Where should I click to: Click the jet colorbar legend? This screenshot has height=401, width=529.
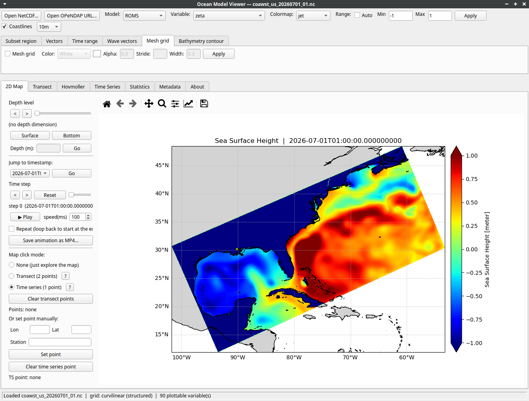tap(456, 249)
